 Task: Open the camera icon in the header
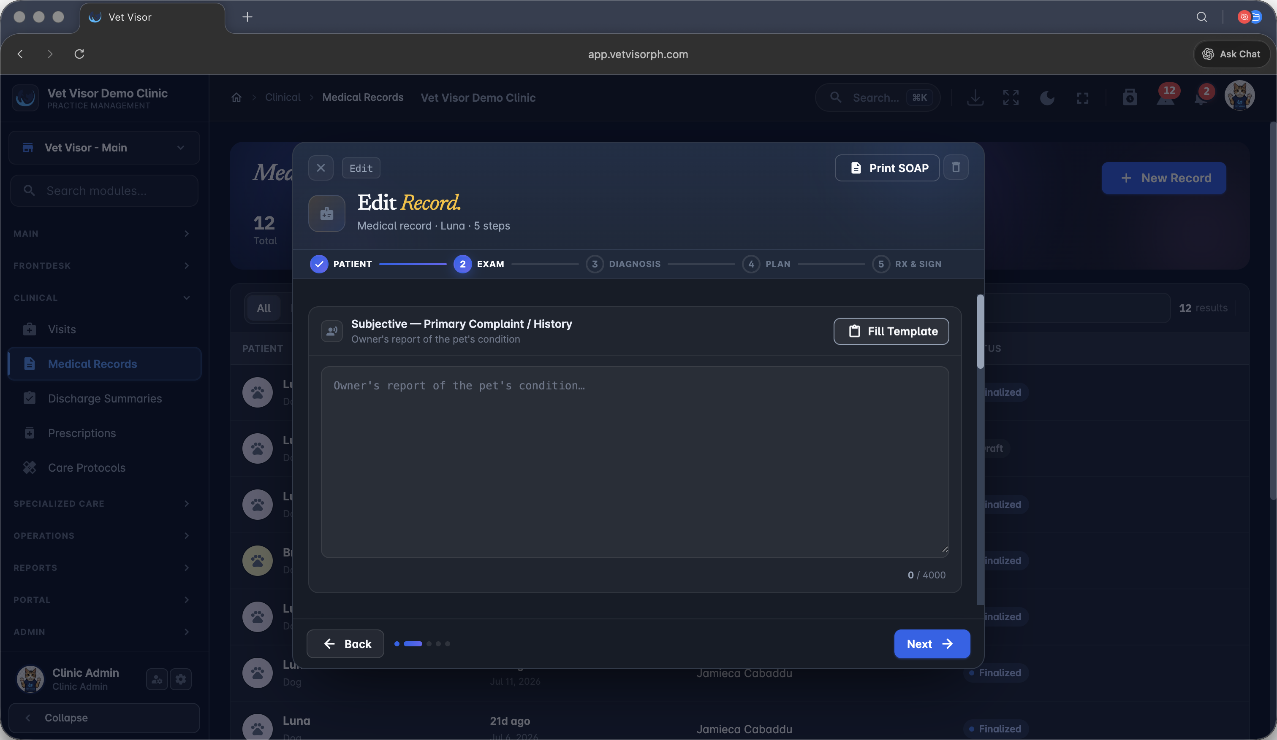1130,97
